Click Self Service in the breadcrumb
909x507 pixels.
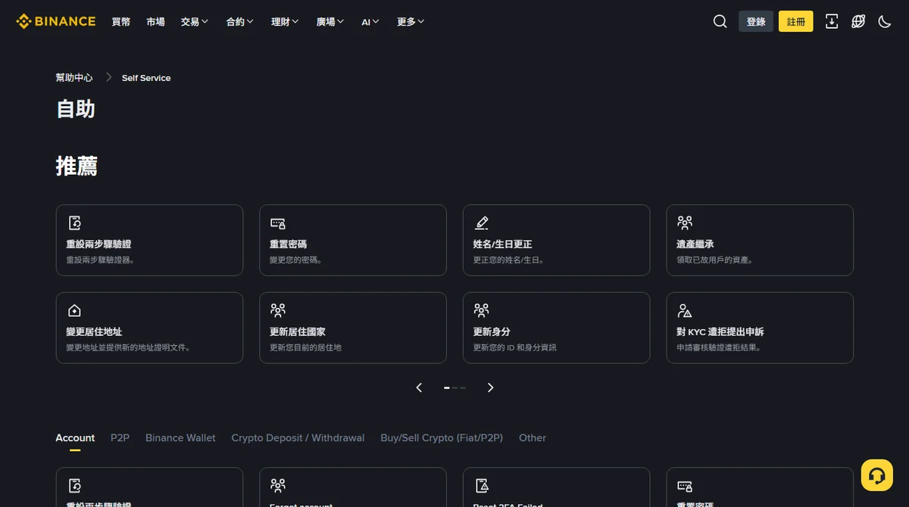pyautogui.click(x=146, y=78)
